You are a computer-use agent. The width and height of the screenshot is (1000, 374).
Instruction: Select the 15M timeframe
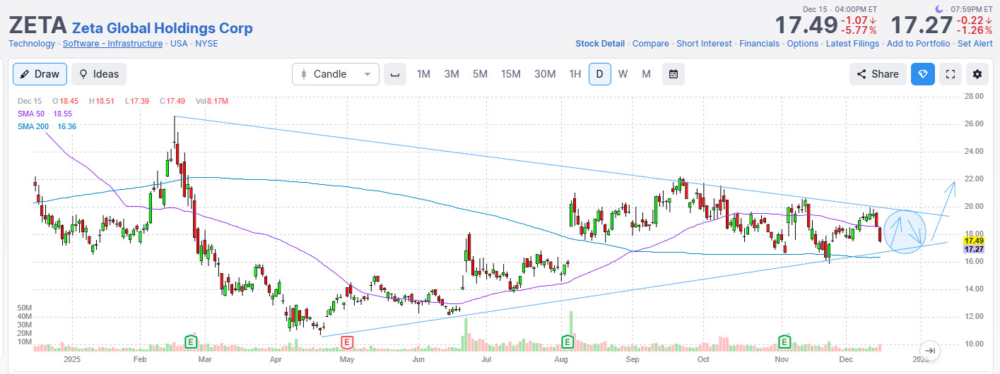point(510,74)
